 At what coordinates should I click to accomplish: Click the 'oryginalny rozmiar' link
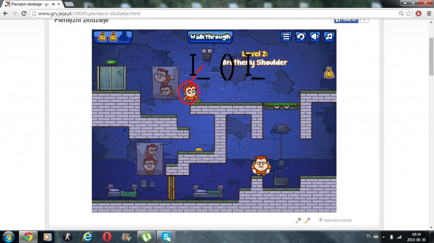click(x=338, y=220)
